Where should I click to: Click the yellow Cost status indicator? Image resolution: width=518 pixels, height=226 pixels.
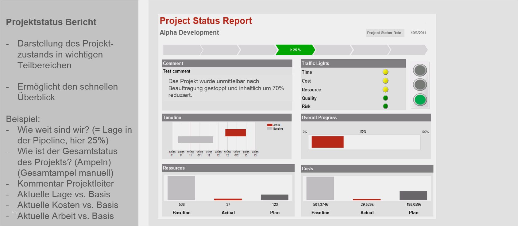[x=385, y=81]
